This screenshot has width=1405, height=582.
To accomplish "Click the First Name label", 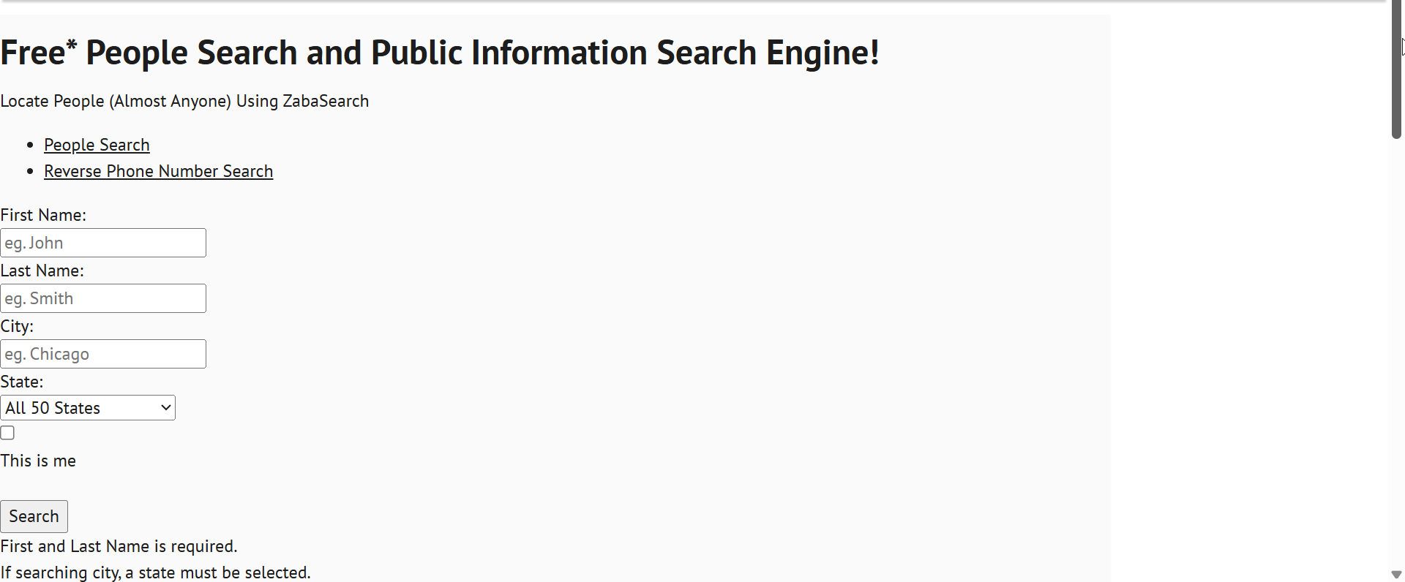I will [x=43, y=215].
